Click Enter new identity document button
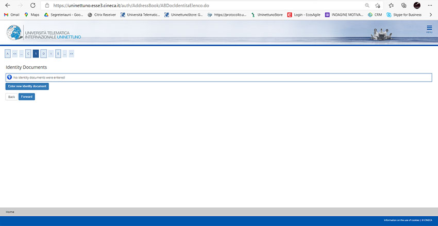The height and width of the screenshot is (226, 438). [x=27, y=86]
